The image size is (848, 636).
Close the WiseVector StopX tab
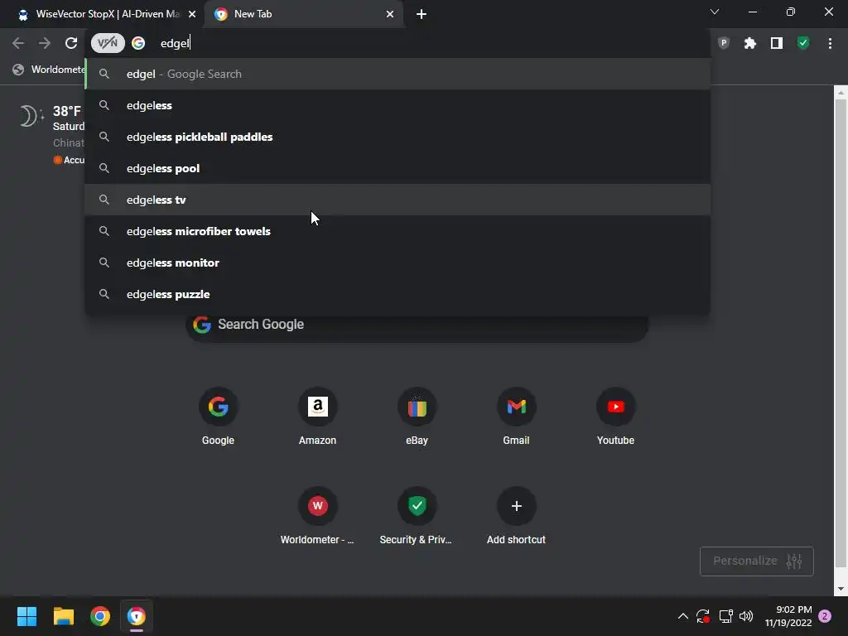tap(192, 14)
